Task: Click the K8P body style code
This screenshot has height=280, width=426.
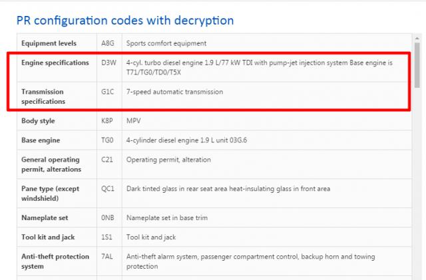Action: pos(107,121)
